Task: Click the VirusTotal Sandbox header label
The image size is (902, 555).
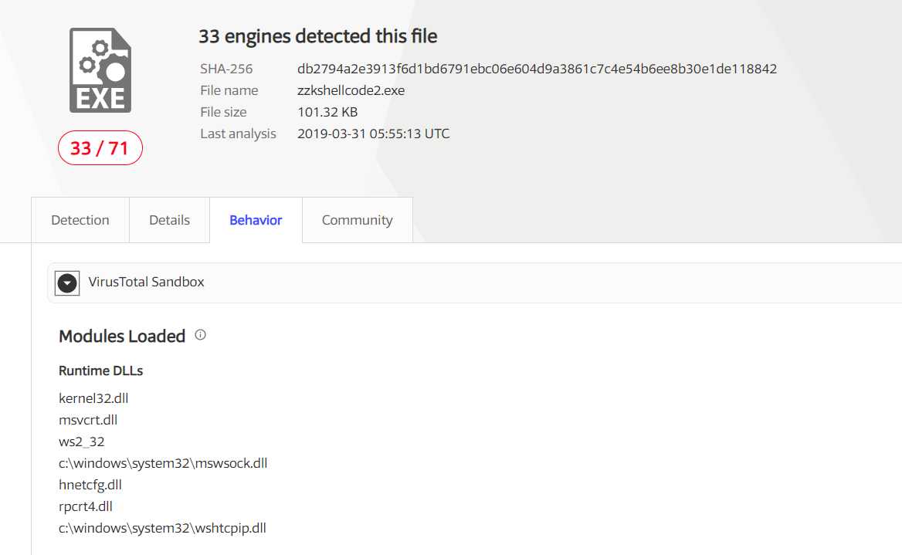Action: (x=146, y=282)
